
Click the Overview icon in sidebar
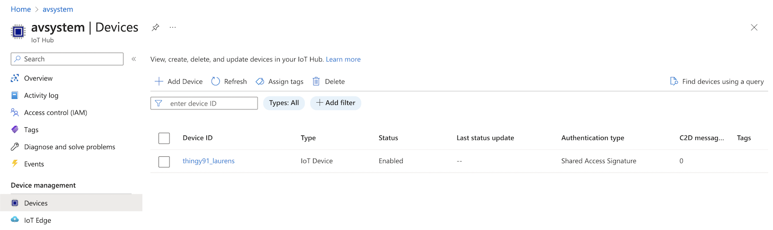click(15, 78)
